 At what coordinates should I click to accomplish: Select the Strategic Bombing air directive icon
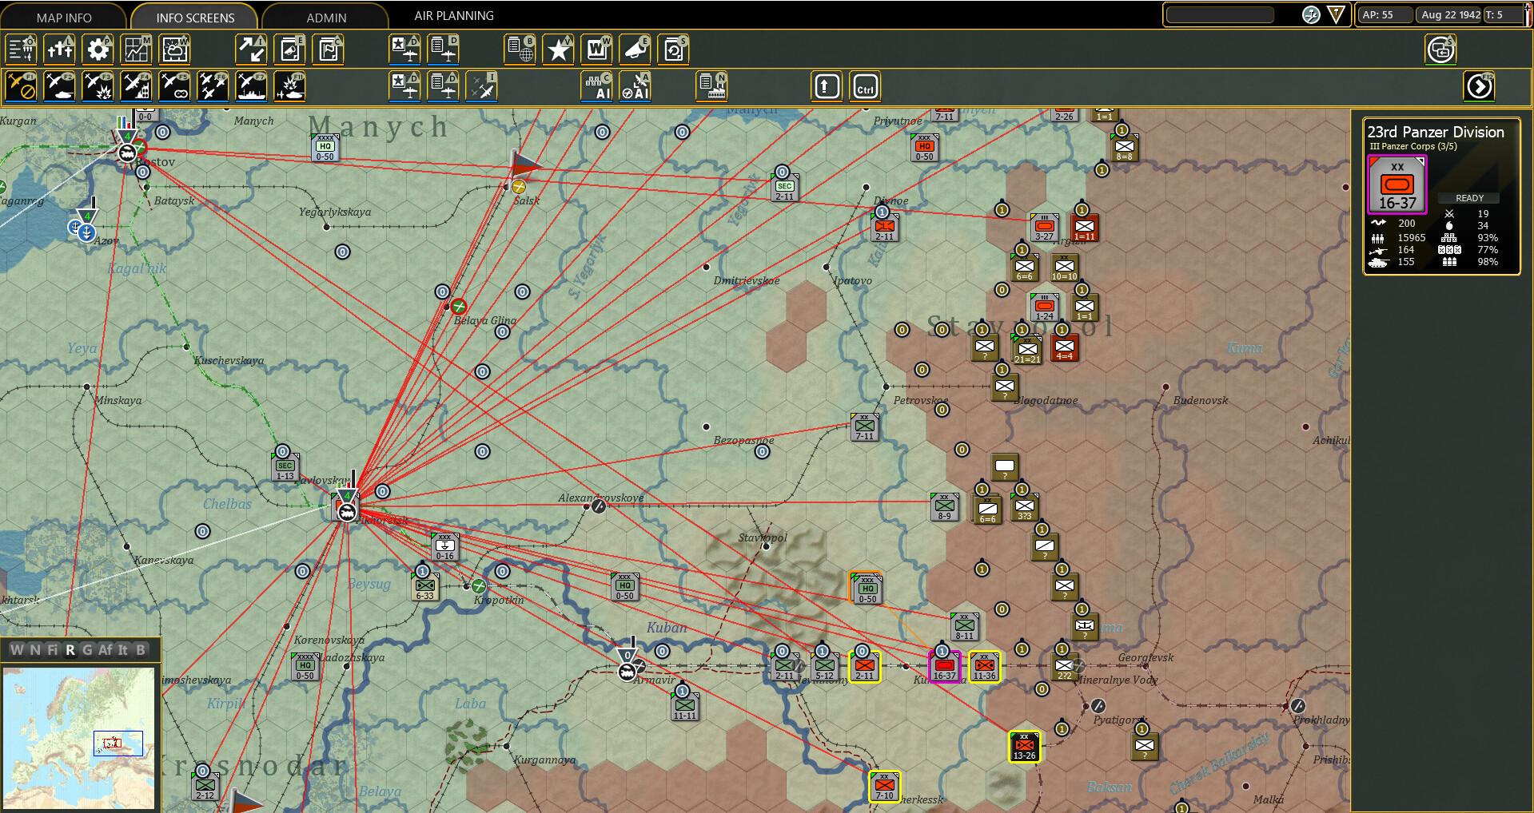136,85
